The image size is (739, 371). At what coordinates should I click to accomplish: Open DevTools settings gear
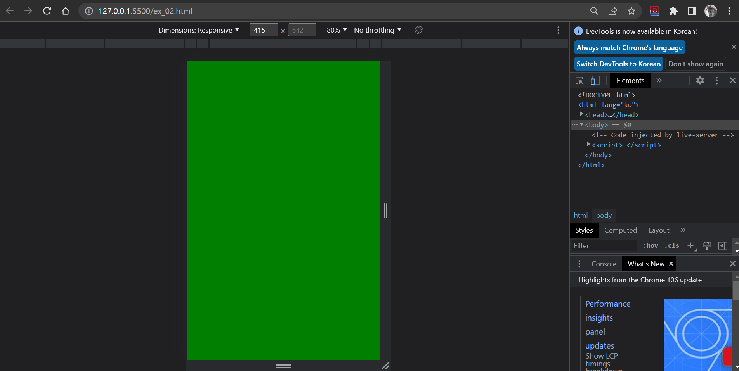pos(700,80)
